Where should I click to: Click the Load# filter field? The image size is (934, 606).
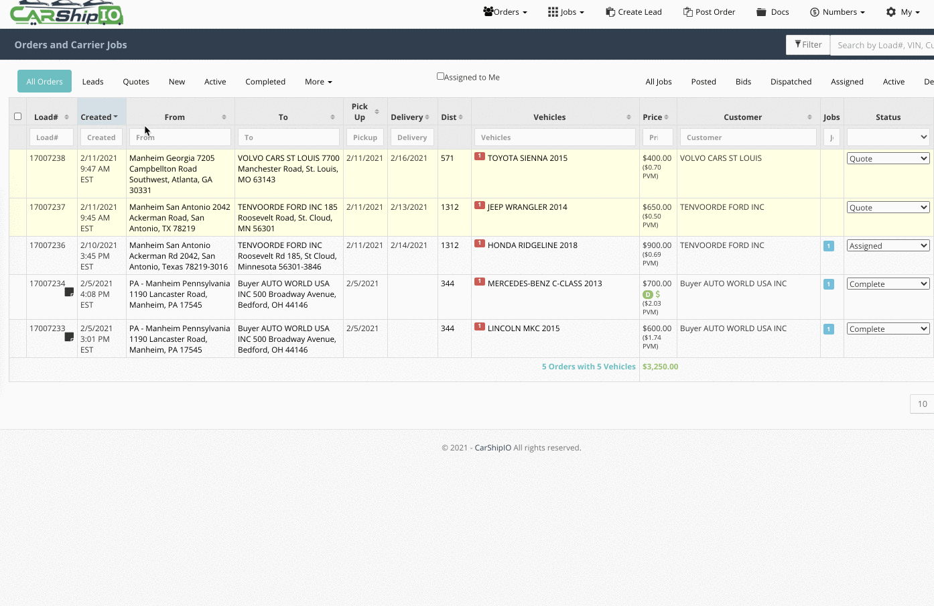[x=52, y=137]
